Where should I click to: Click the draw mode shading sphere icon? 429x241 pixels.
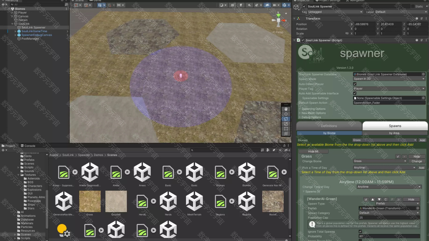coord(222,5)
